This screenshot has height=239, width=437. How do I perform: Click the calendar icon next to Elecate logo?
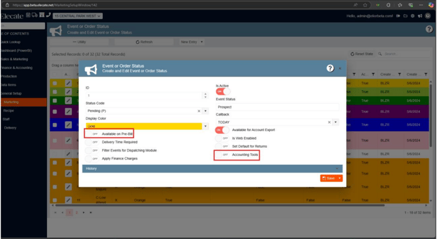29,15
